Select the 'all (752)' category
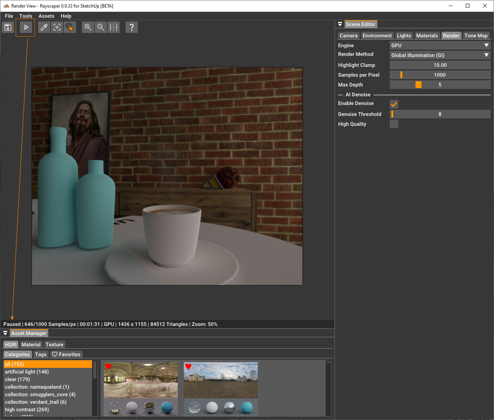 [x=48, y=364]
